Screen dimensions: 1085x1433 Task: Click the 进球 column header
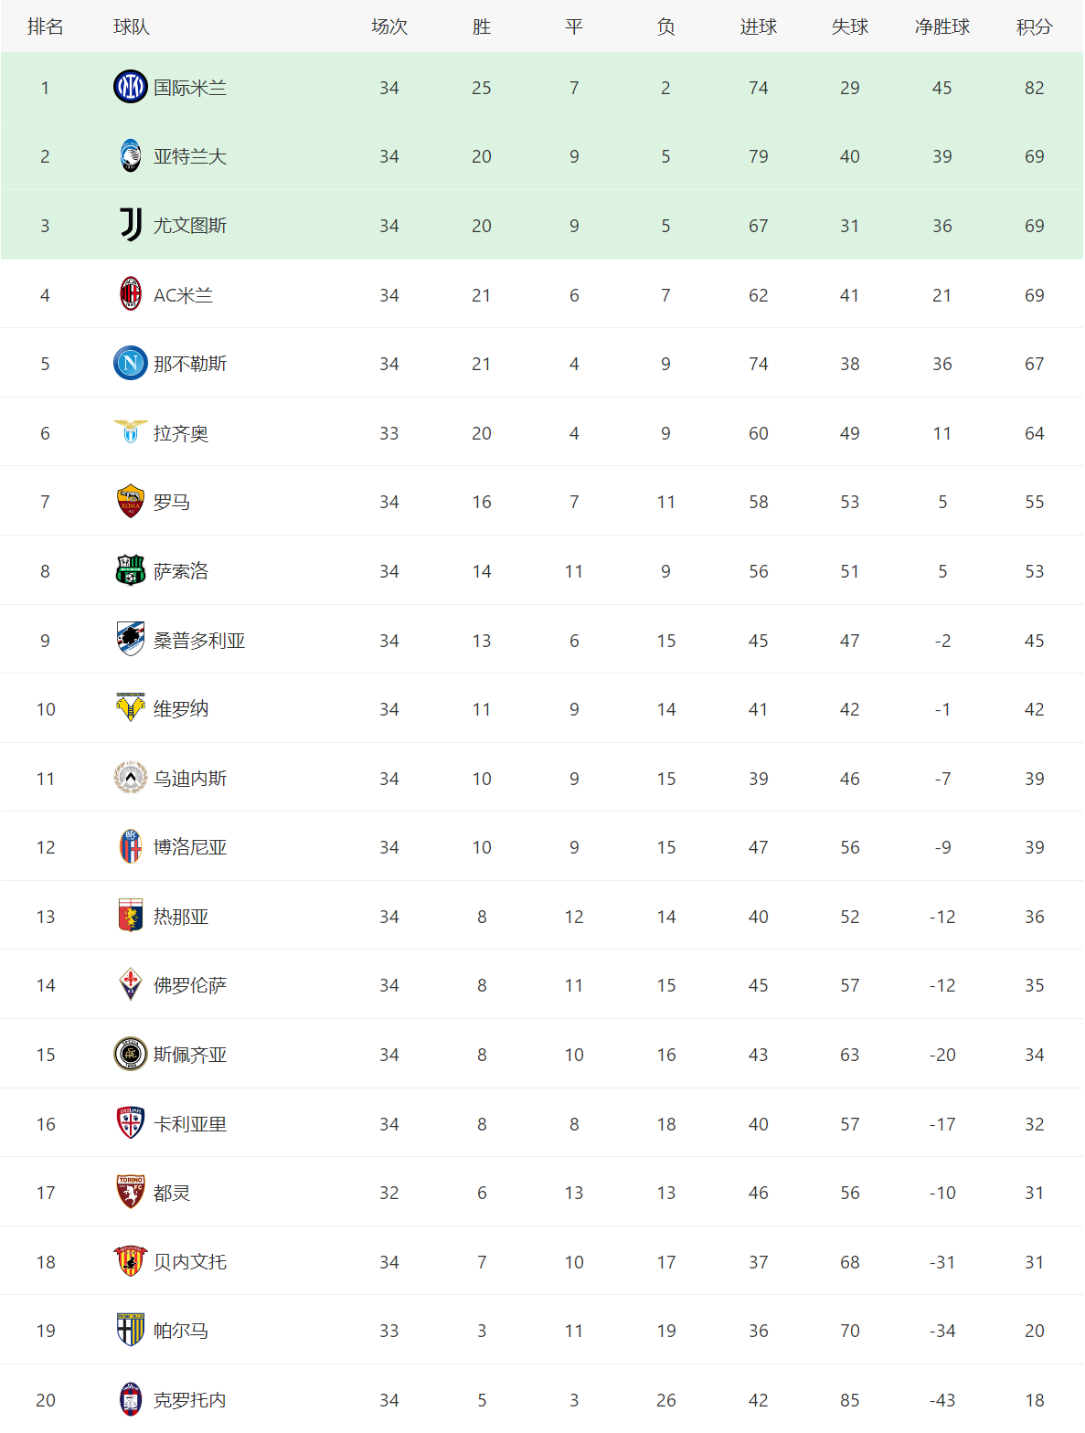click(758, 27)
